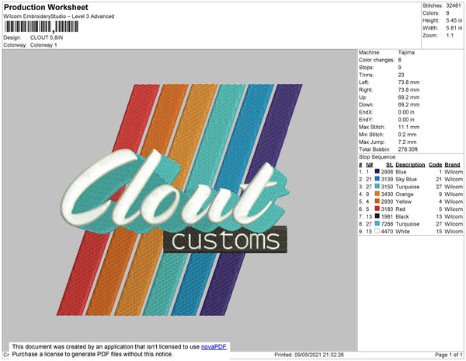The width and height of the screenshot is (466, 361).
Task: Select the 'Page 1 of 1' footer text
Action: pyautogui.click(x=448, y=355)
